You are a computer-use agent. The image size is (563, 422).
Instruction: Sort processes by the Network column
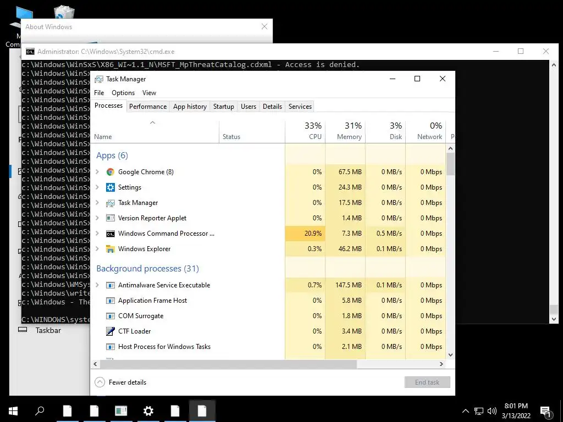coord(426,131)
